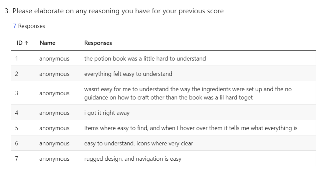Click the question 3 title text
Viewport: 321px width, 175px height.
pyautogui.click(x=114, y=11)
